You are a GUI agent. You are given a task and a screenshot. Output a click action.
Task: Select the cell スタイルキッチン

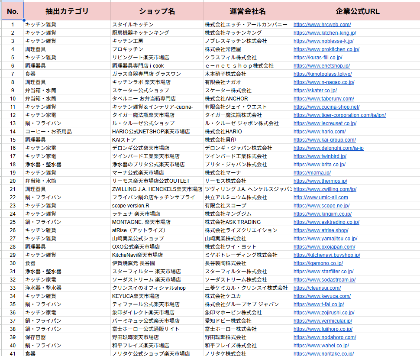[157, 25]
